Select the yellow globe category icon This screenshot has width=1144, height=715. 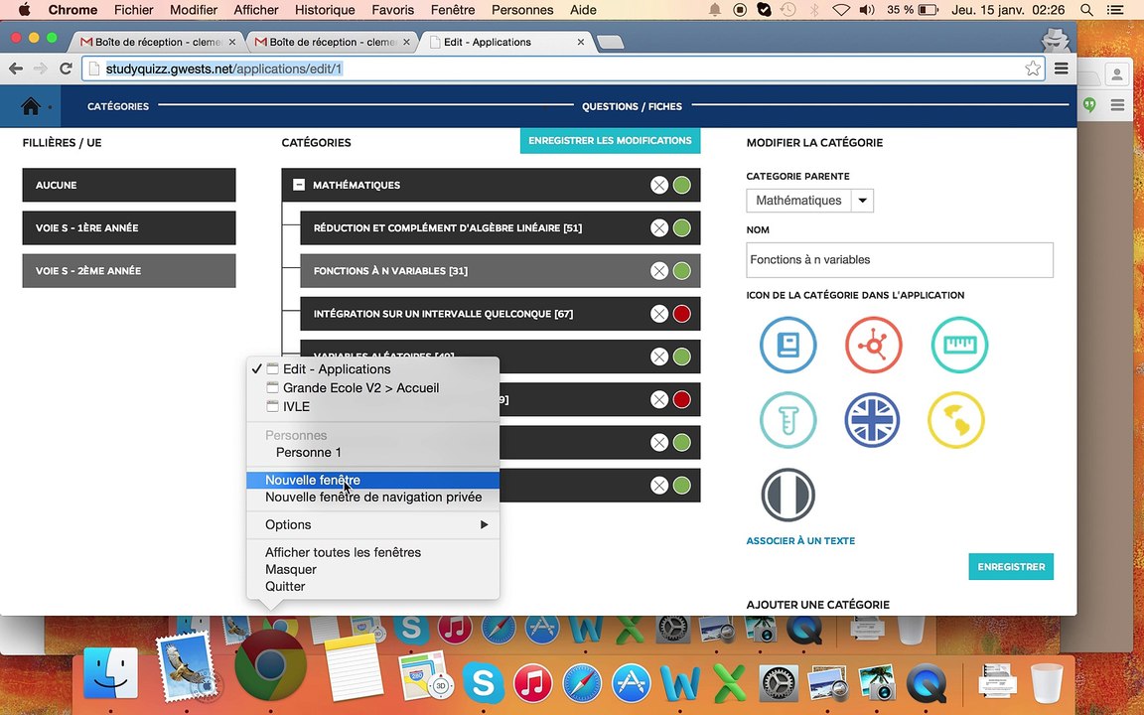pos(956,419)
